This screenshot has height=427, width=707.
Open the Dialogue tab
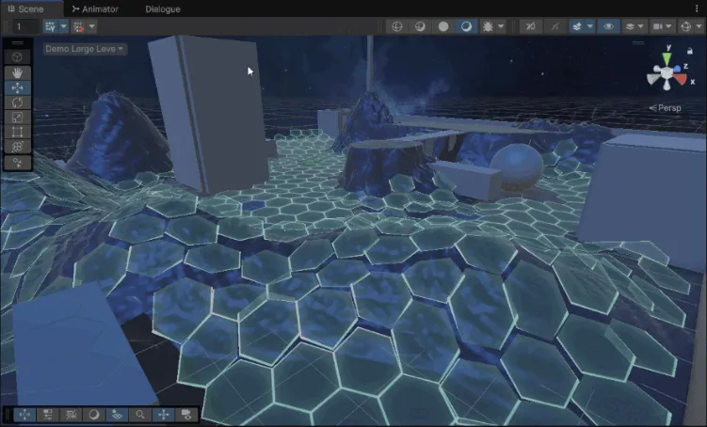click(x=162, y=8)
